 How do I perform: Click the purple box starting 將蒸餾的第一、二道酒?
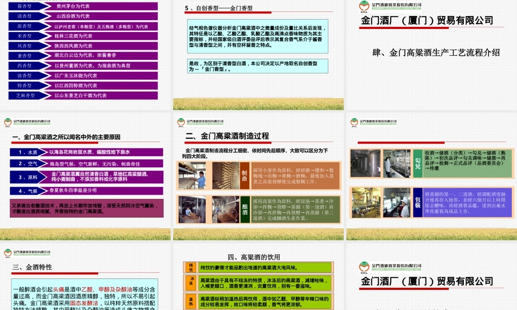[x=468, y=203]
